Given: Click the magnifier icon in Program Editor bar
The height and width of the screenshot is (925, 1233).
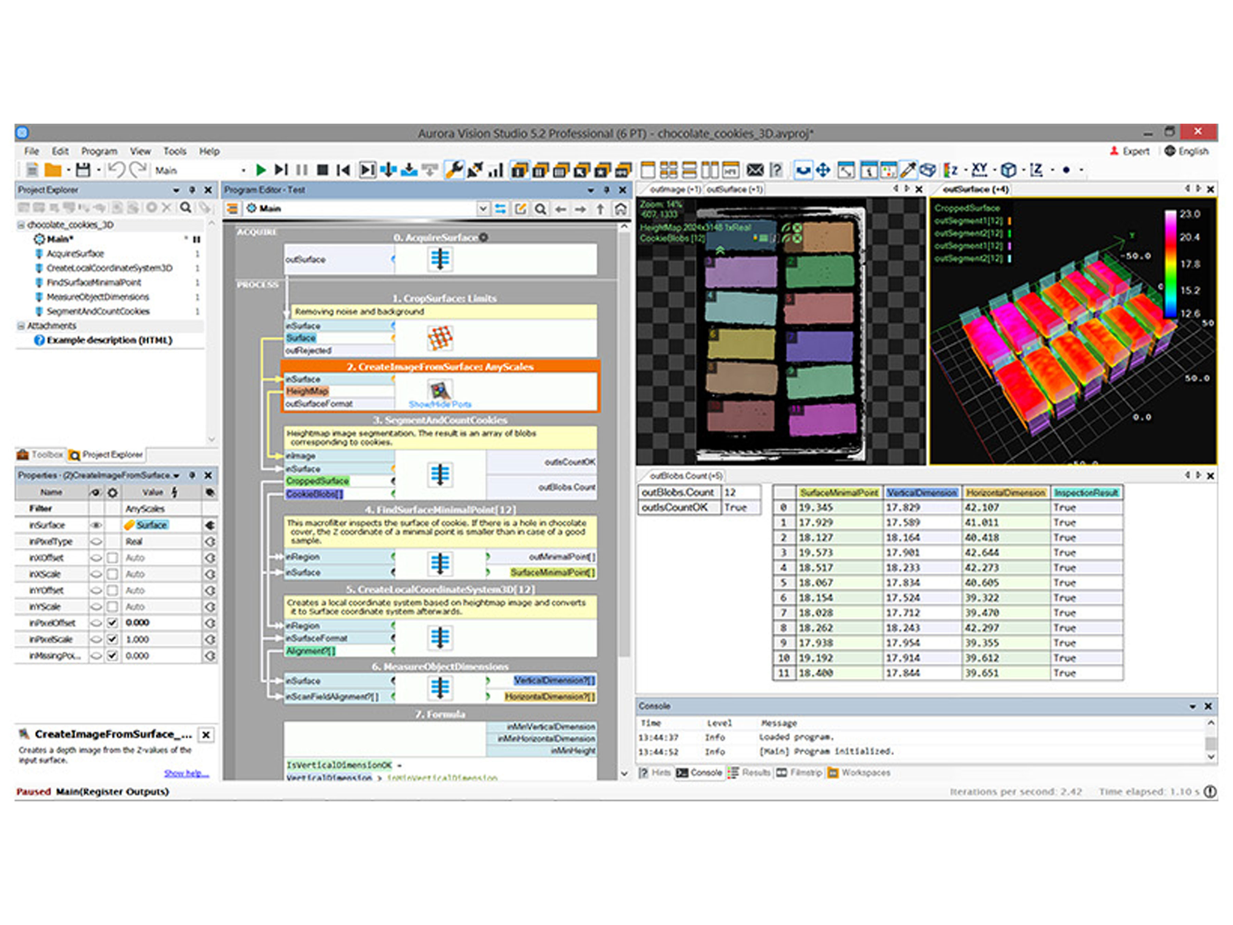Looking at the screenshot, I should [x=540, y=209].
